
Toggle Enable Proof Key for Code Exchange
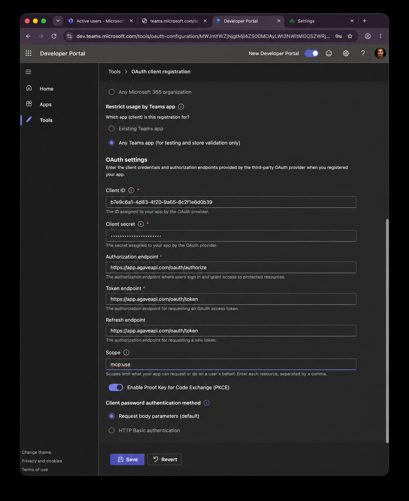[x=116, y=387]
